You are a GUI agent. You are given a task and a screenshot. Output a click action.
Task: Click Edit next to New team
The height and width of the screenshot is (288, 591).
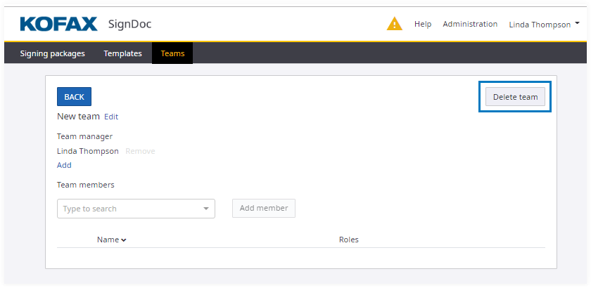click(x=111, y=117)
